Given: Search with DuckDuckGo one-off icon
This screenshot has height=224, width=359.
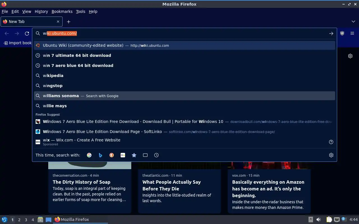Looking at the screenshot, I should pos(112,155).
